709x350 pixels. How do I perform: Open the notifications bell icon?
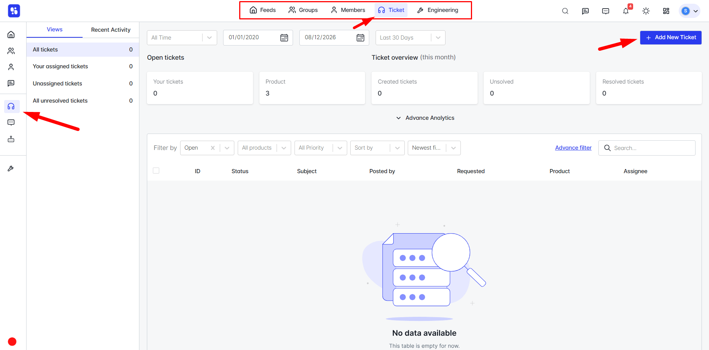(x=626, y=11)
